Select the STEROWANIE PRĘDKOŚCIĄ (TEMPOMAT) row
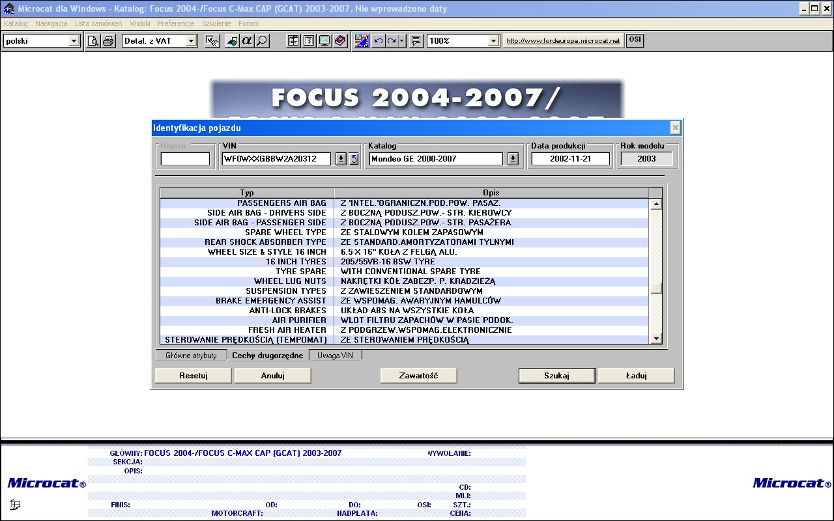834x521 pixels. [405, 340]
